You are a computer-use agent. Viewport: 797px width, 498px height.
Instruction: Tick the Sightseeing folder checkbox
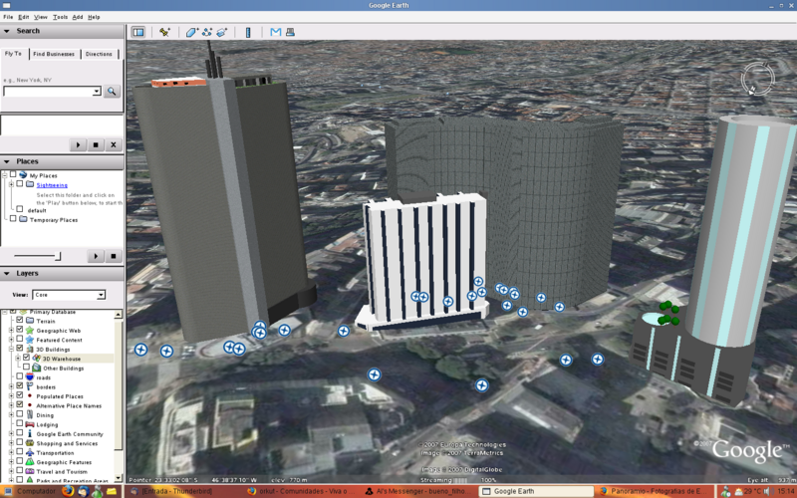[x=19, y=184]
